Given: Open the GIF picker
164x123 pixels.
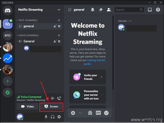Looking at the screenshot, I should tap(98, 113).
